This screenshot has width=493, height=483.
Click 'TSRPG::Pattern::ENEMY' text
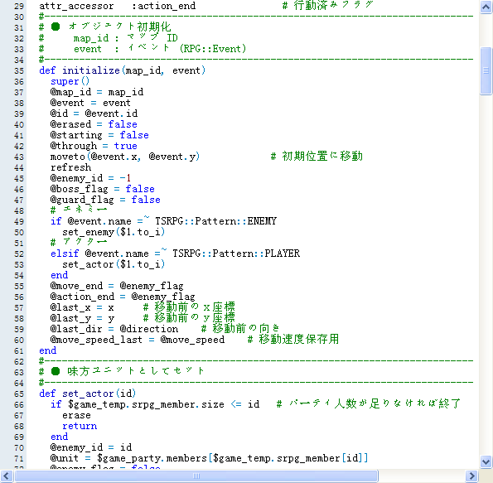point(215,221)
